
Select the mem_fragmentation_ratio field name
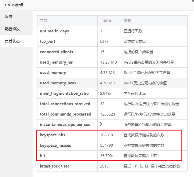(64, 94)
